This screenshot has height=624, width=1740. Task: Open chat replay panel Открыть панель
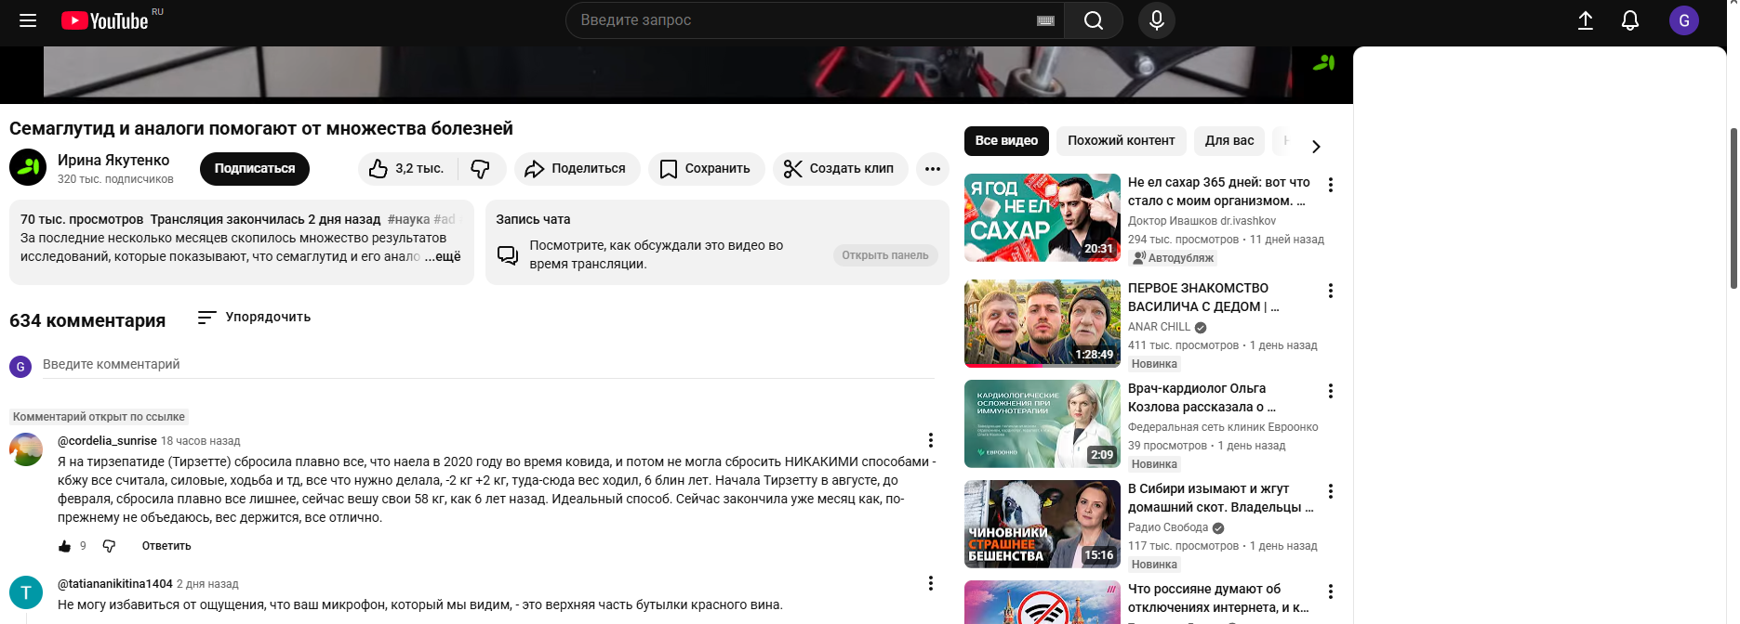tap(884, 255)
